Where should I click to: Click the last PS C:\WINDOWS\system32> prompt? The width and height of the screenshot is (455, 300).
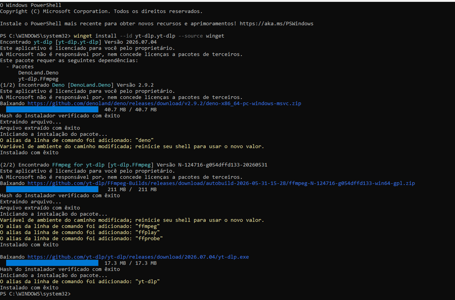point(35,294)
